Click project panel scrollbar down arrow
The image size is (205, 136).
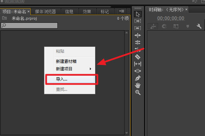pos(126,133)
